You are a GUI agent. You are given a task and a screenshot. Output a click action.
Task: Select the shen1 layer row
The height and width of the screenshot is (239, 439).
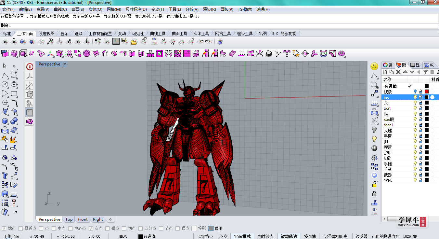410,125
